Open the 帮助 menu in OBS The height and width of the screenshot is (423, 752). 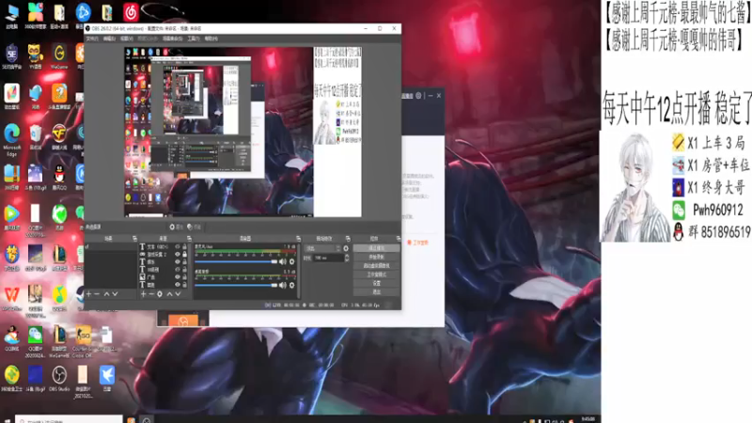pos(211,39)
